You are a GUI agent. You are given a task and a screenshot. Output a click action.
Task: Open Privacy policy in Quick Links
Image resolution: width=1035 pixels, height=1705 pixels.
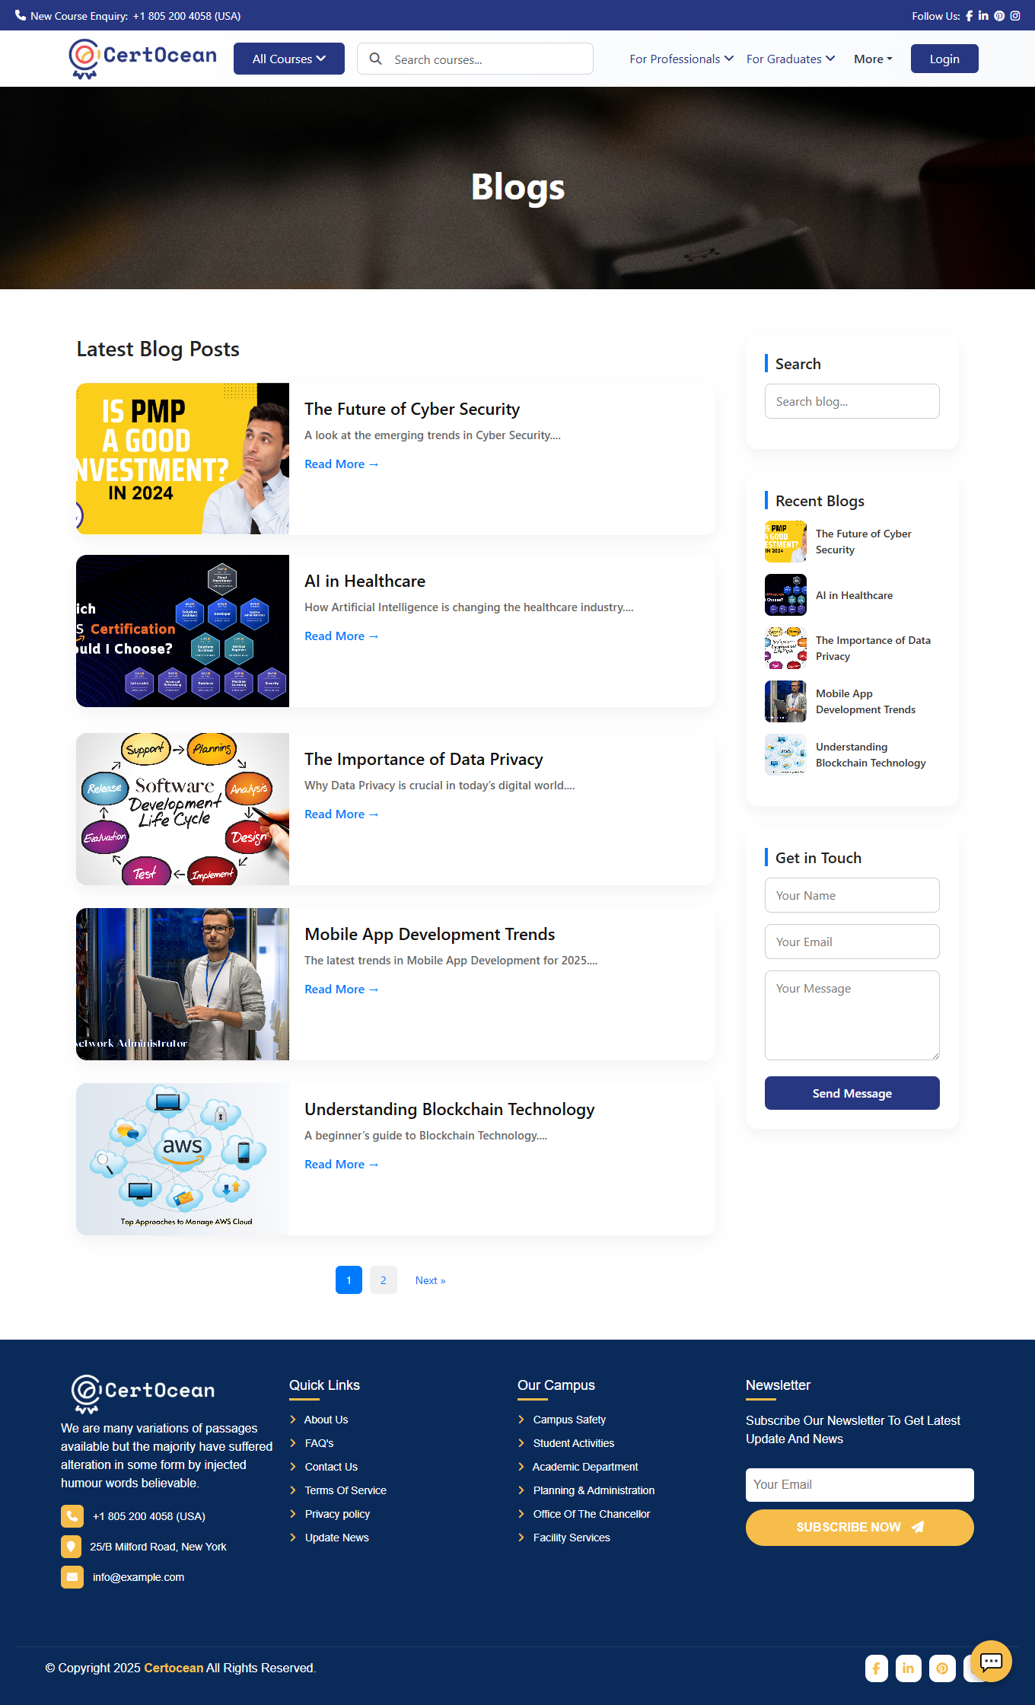tap(337, 1514)
